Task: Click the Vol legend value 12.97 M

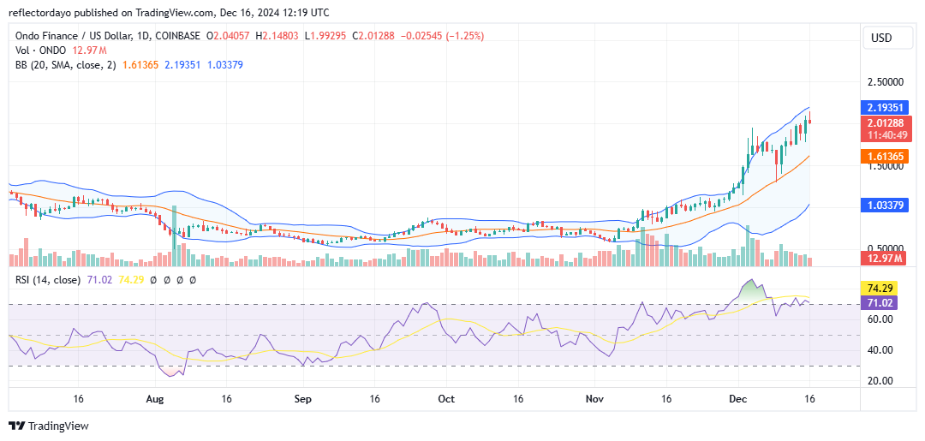Action: click(x=88, y=51)
